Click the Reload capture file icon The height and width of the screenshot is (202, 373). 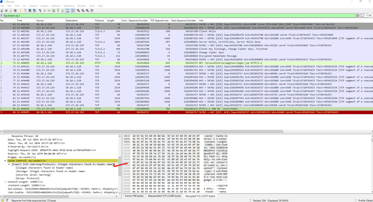pyautogui.click(x=34, y=10)
